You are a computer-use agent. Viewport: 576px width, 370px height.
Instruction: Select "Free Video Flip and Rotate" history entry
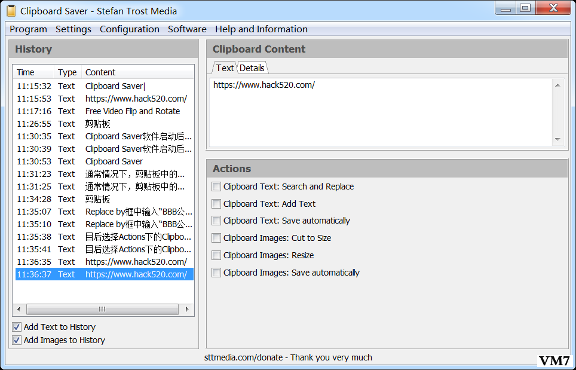tap(105, 111)
